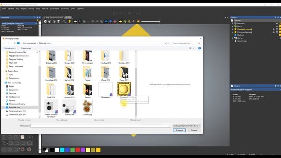Click the multicolored relief icon left of slider
This screenshot has height=158, width=281.
pos(138,22)
